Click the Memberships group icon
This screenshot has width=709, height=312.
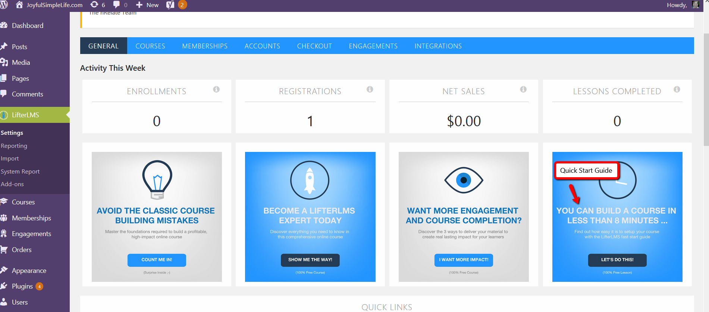click(4, 218)
